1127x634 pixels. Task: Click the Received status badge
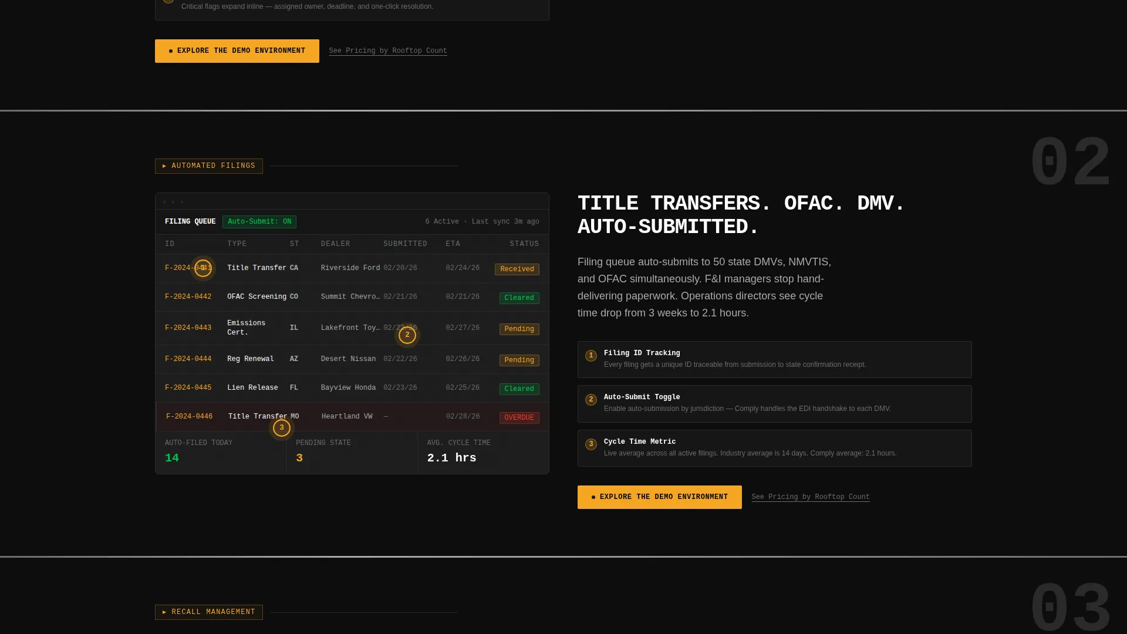coord(517,269)
